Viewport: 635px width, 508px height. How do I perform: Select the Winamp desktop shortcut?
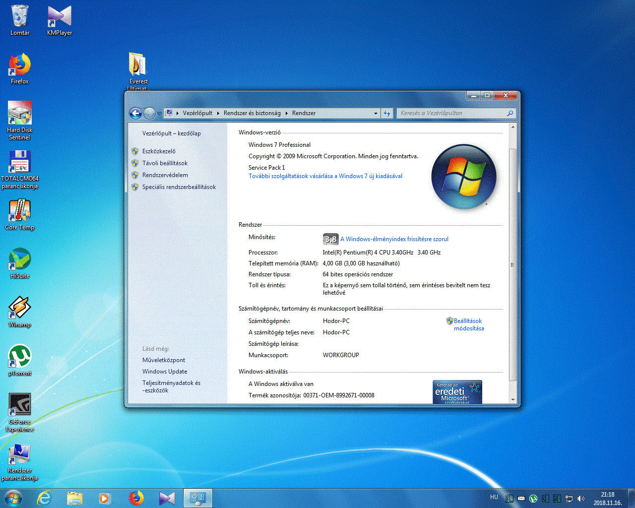click(20, 312)
